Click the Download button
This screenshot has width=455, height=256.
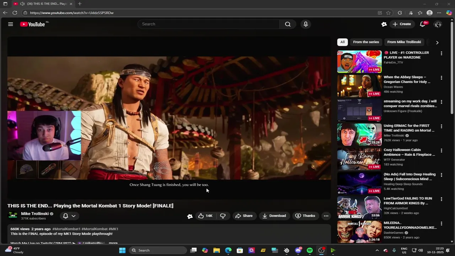[x=274, y=216]
